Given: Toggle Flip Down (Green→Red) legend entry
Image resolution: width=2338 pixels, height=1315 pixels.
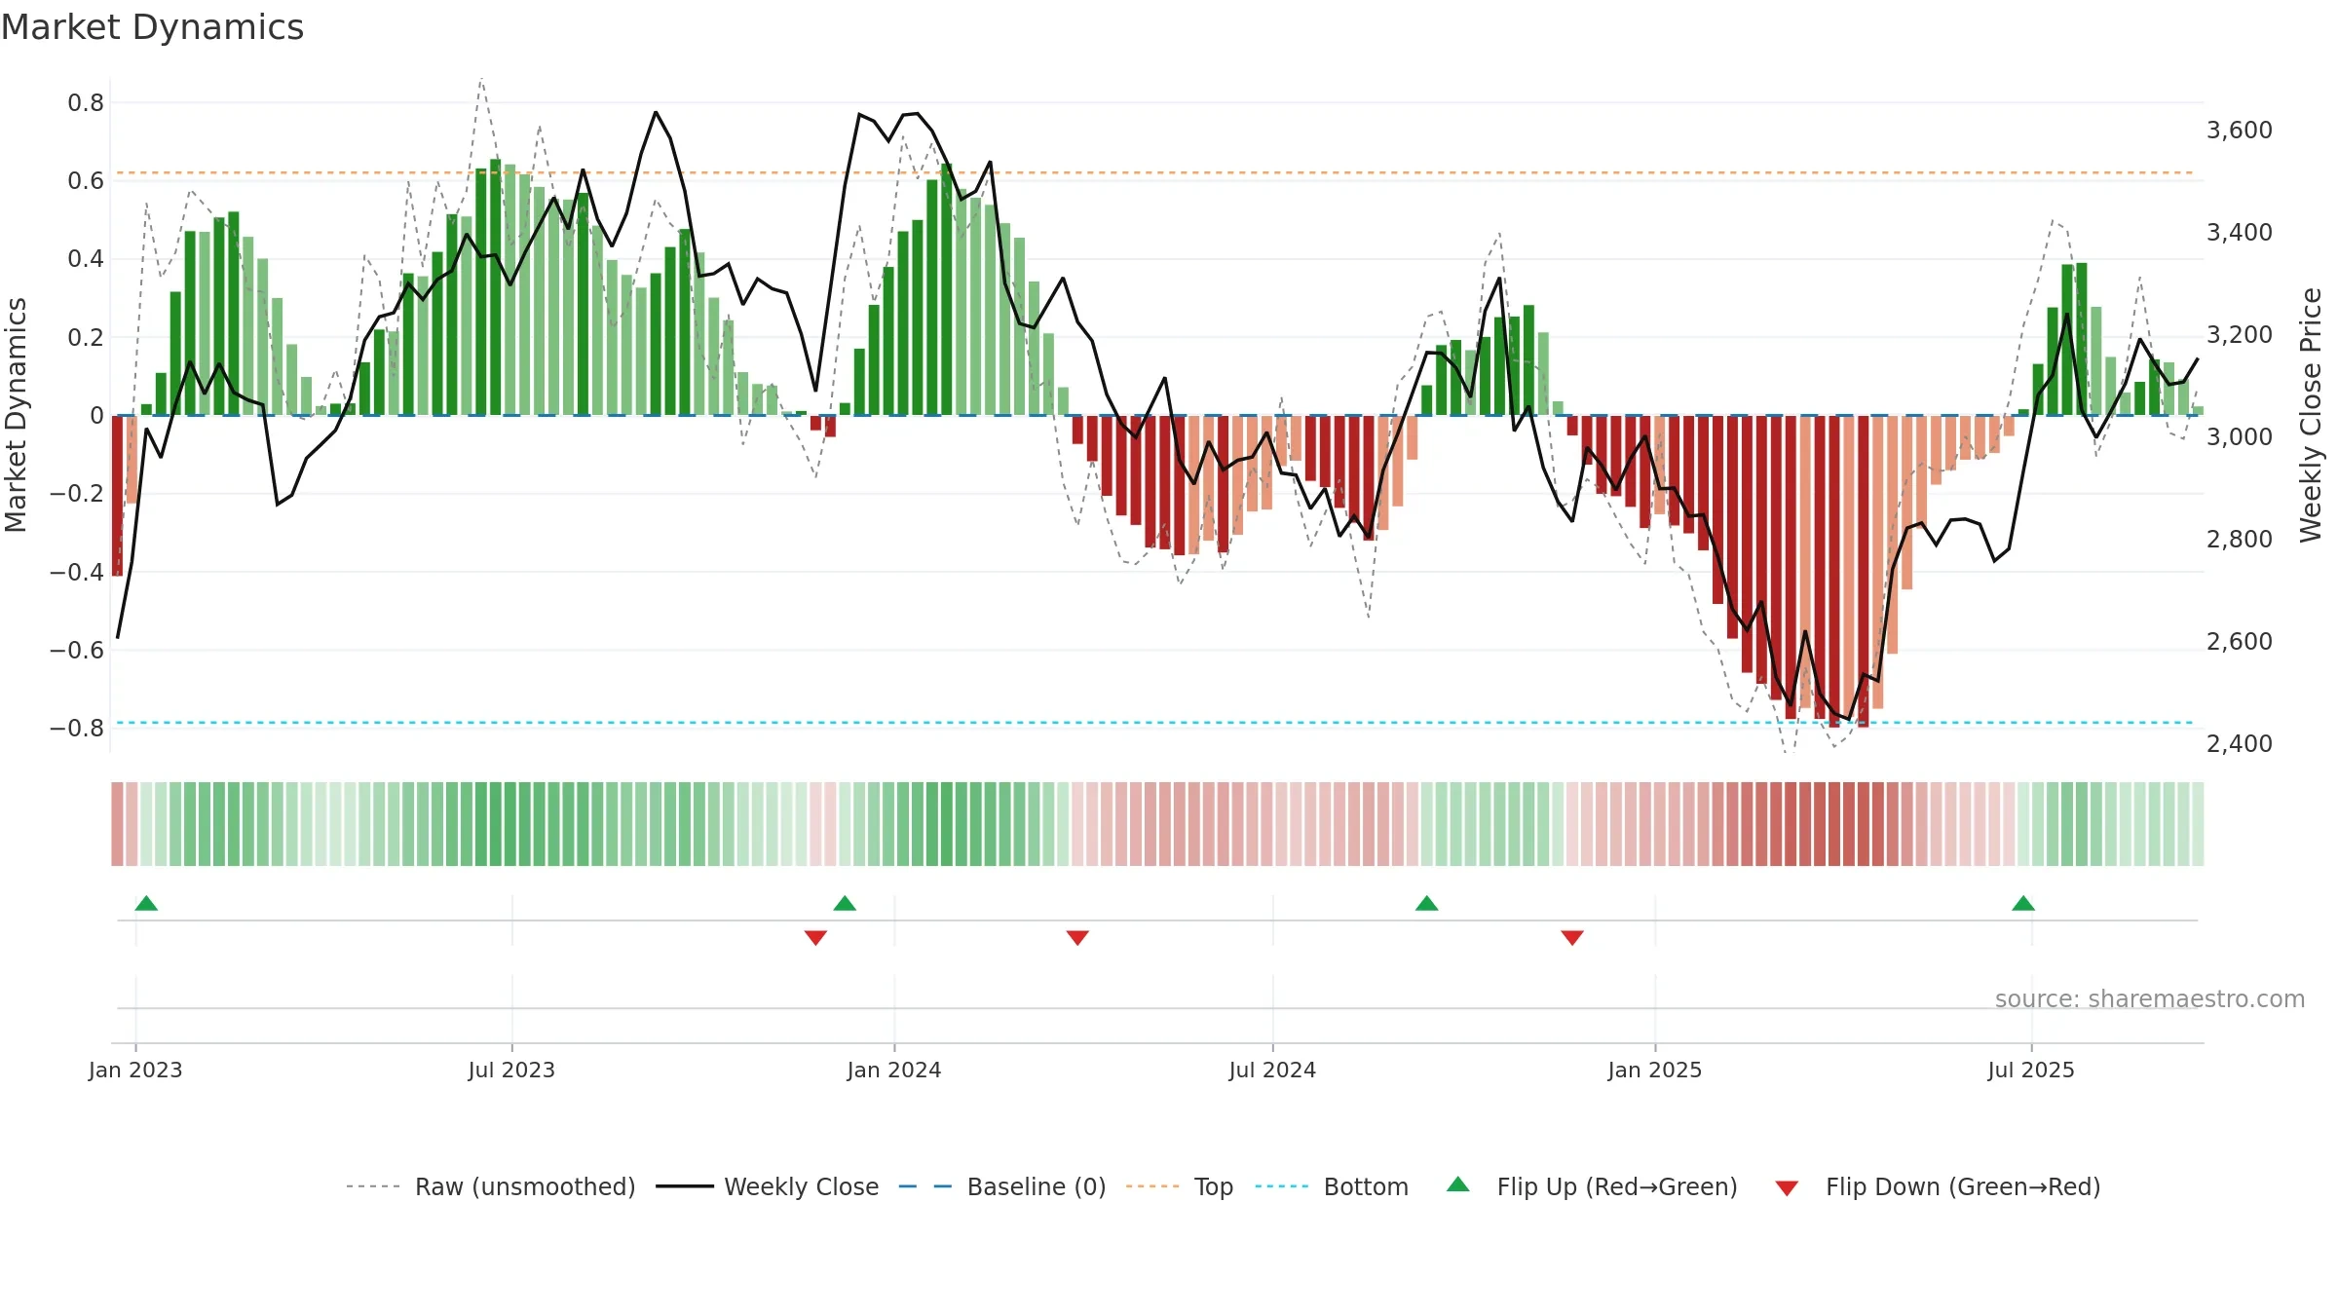Looking at the screenshot, I should click(x=1938, y=1186).
